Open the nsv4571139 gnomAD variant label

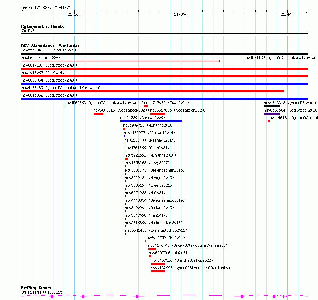click(x=281, y=58)
